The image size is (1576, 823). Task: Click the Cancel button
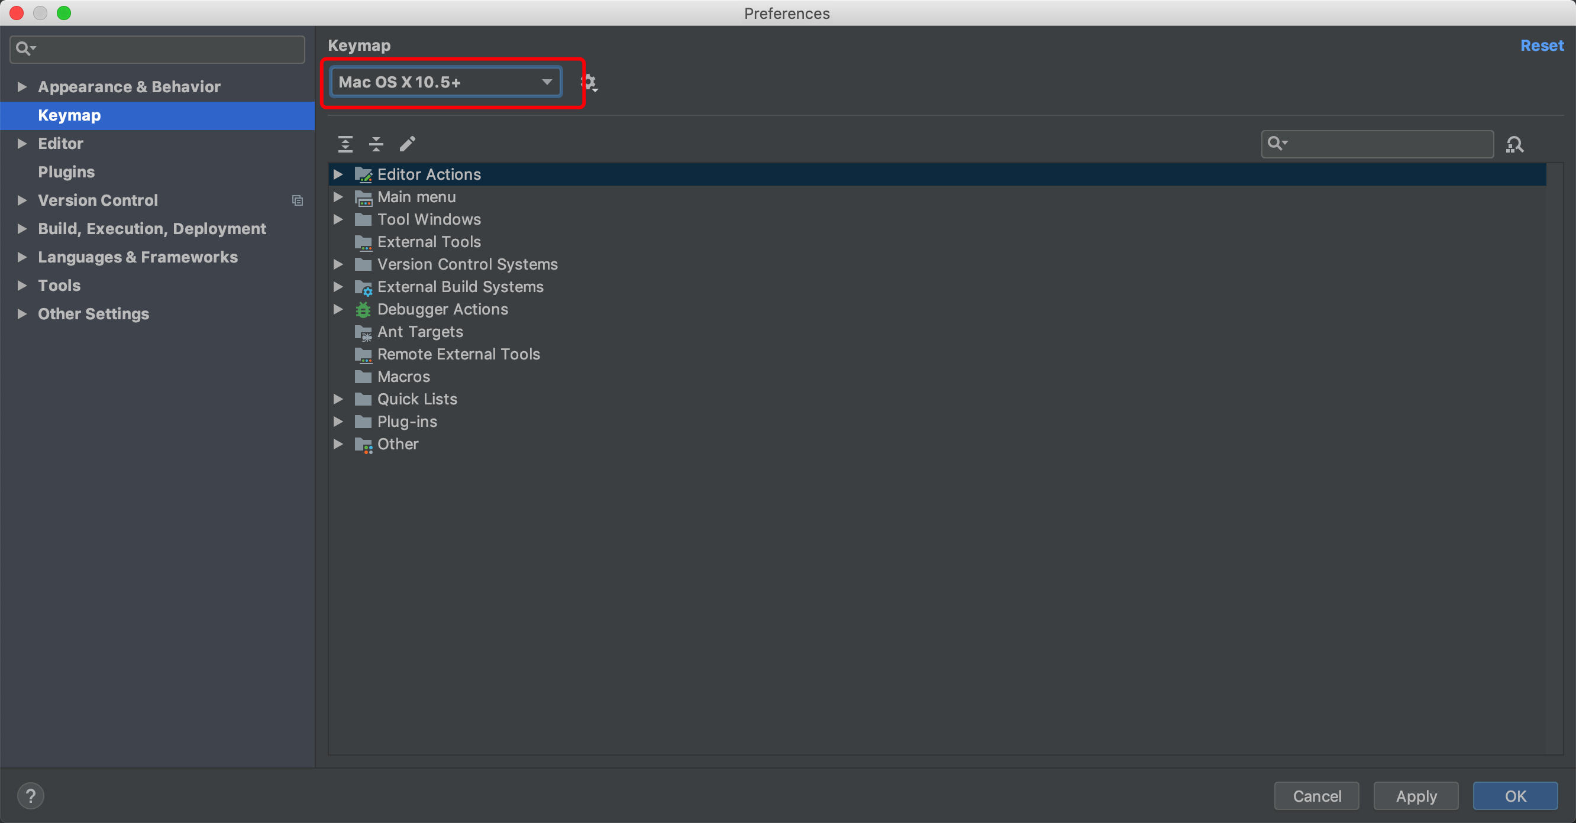coord(1317,795)
